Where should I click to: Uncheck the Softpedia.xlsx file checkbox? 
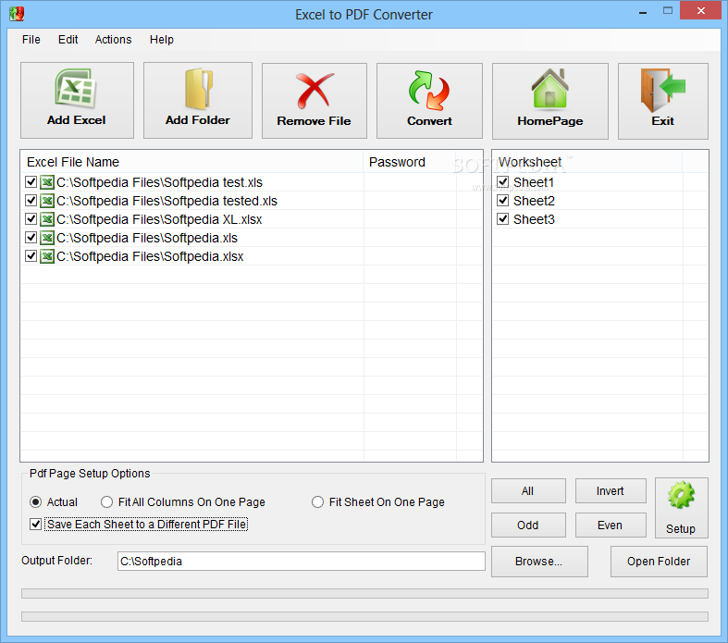coord(31,255)
